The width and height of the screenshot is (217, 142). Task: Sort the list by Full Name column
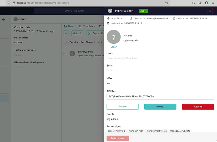click(87, 42)
